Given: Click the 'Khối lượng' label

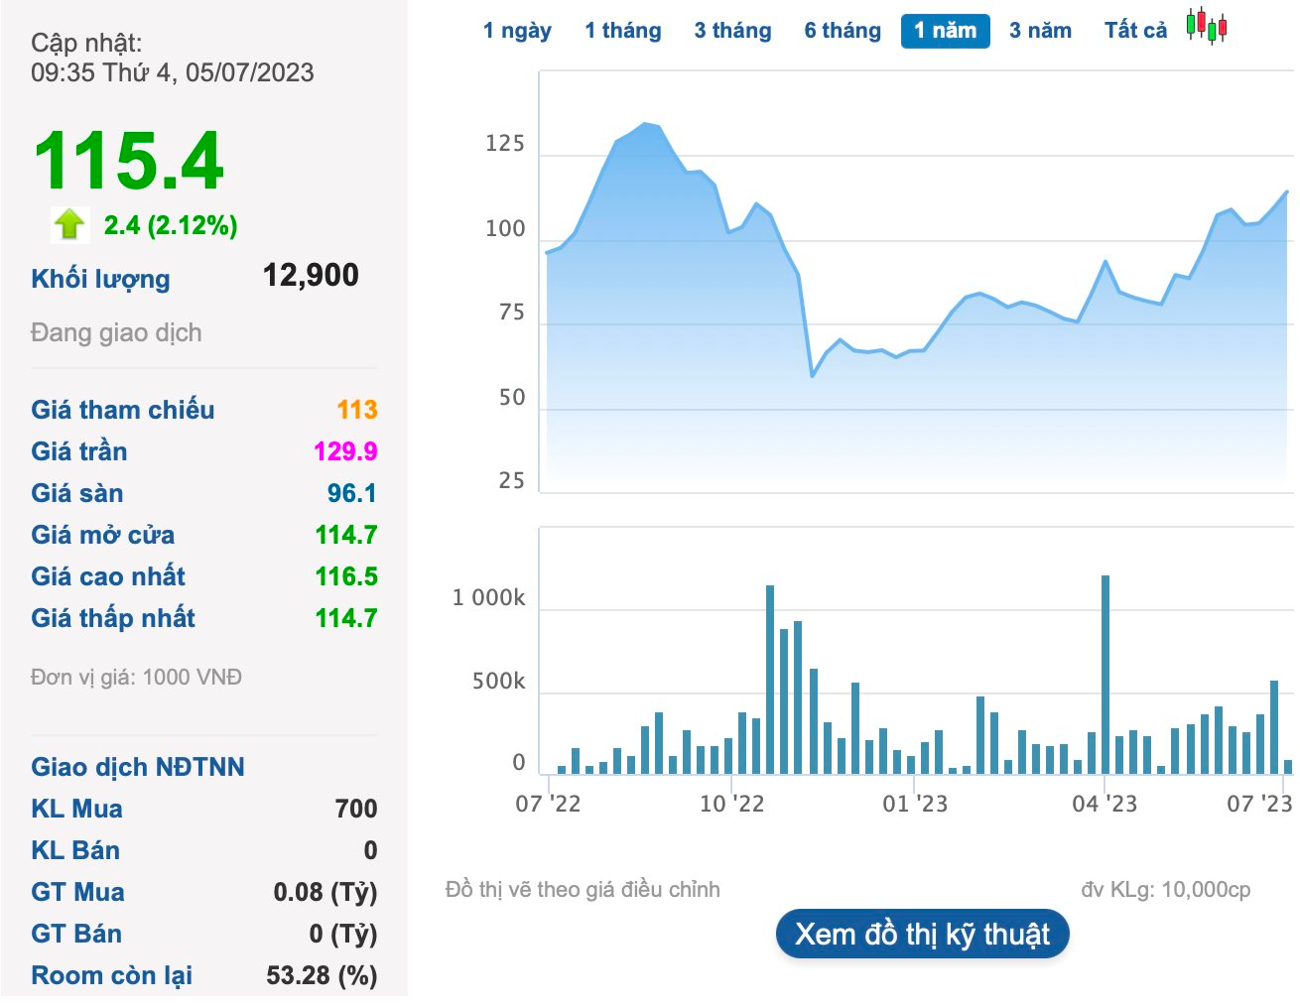Looking at the screenshot, I should tap(100, 279).
